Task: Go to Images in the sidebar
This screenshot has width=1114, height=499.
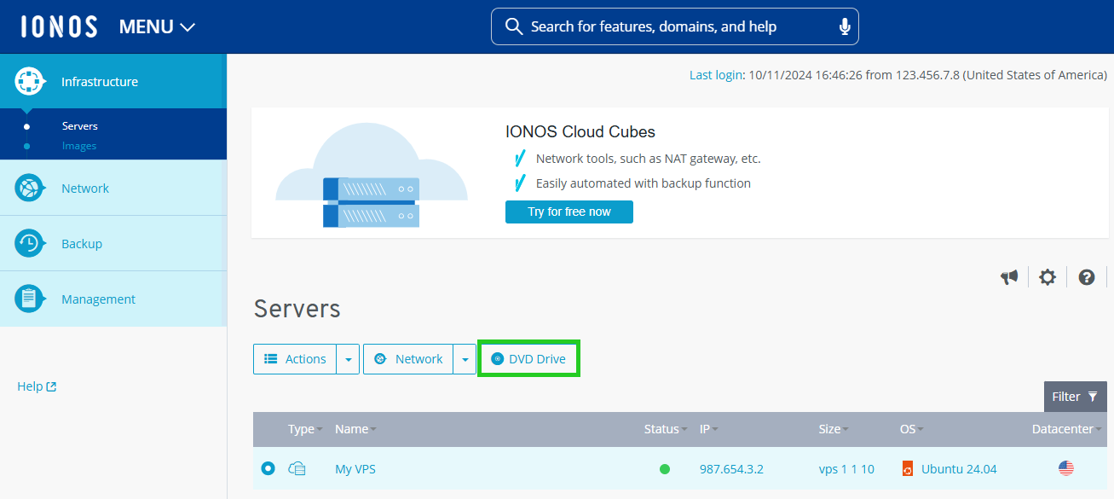Action: pos(79,146)
